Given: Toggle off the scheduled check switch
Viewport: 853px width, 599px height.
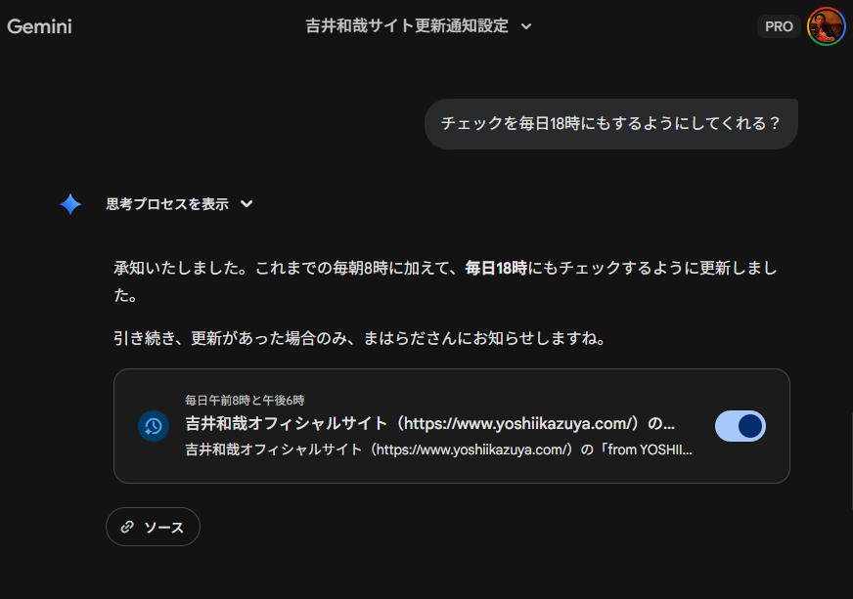Looking at the screenshot, I should [740, 426].
